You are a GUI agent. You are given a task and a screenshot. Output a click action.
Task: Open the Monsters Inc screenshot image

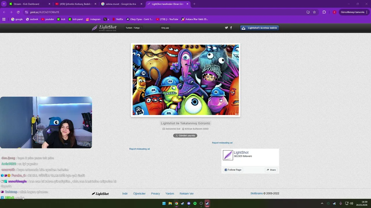click(x=185, y=80)
